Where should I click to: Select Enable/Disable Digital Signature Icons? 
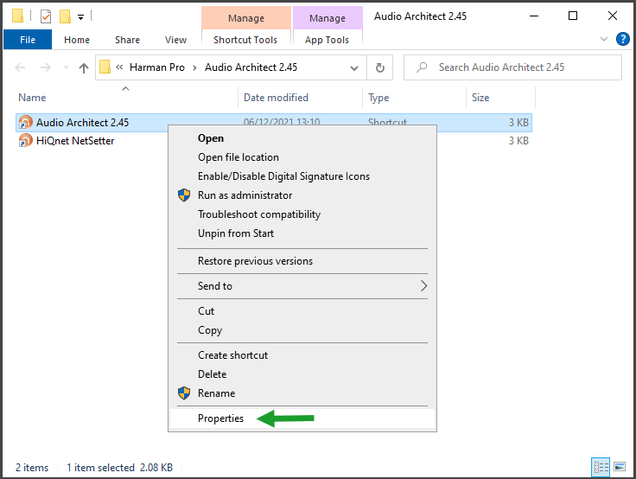tap(302, 176)
